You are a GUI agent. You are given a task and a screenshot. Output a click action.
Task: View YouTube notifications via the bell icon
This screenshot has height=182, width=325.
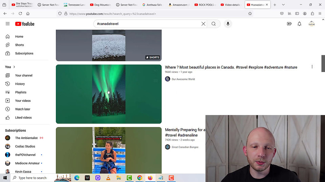click(299, 24)
